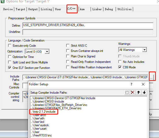Move include path up with the up arrow
This screenshot has height=138, width=159.
click(x=138, y=92)
